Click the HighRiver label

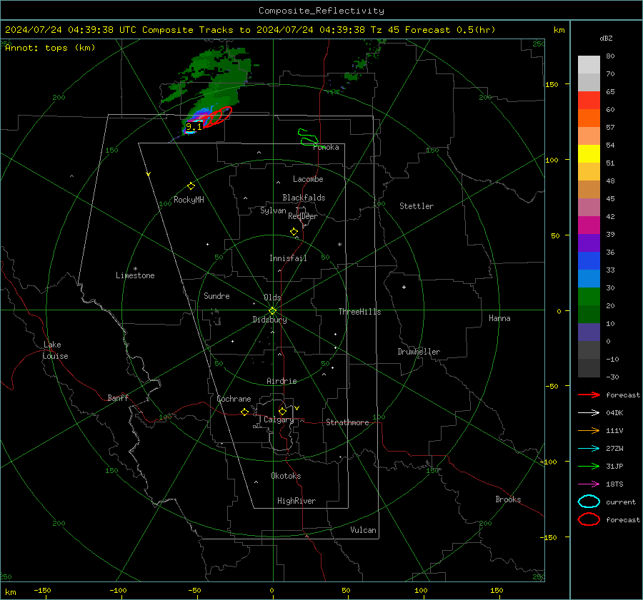click(x=296, y=501)
